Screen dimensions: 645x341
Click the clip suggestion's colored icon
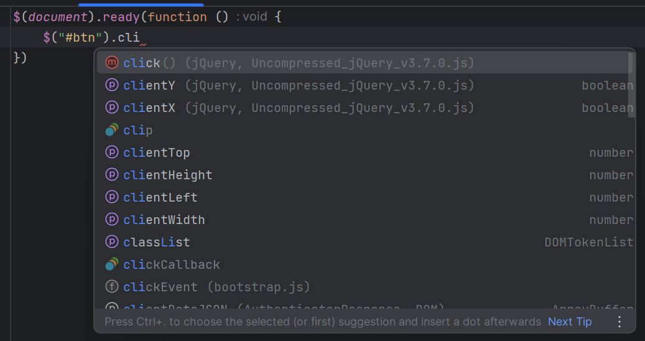[111, 130]
